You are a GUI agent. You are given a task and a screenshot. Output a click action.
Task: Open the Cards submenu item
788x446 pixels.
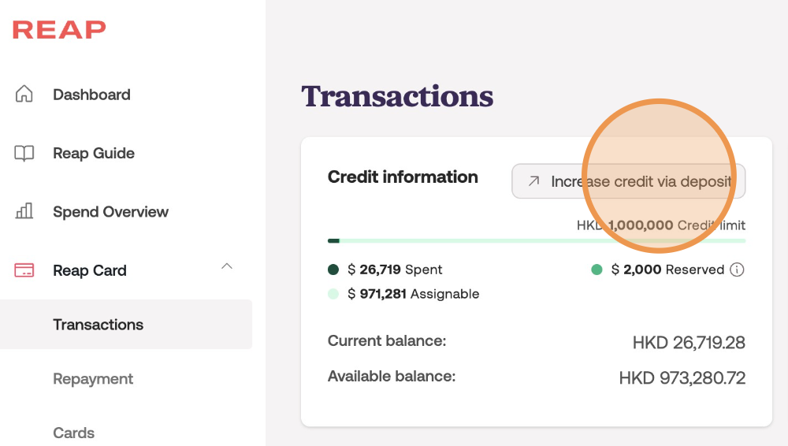(x=73, y=433)
